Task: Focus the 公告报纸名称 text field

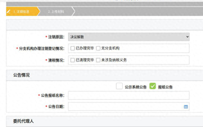Action: [x=129, y=95]
